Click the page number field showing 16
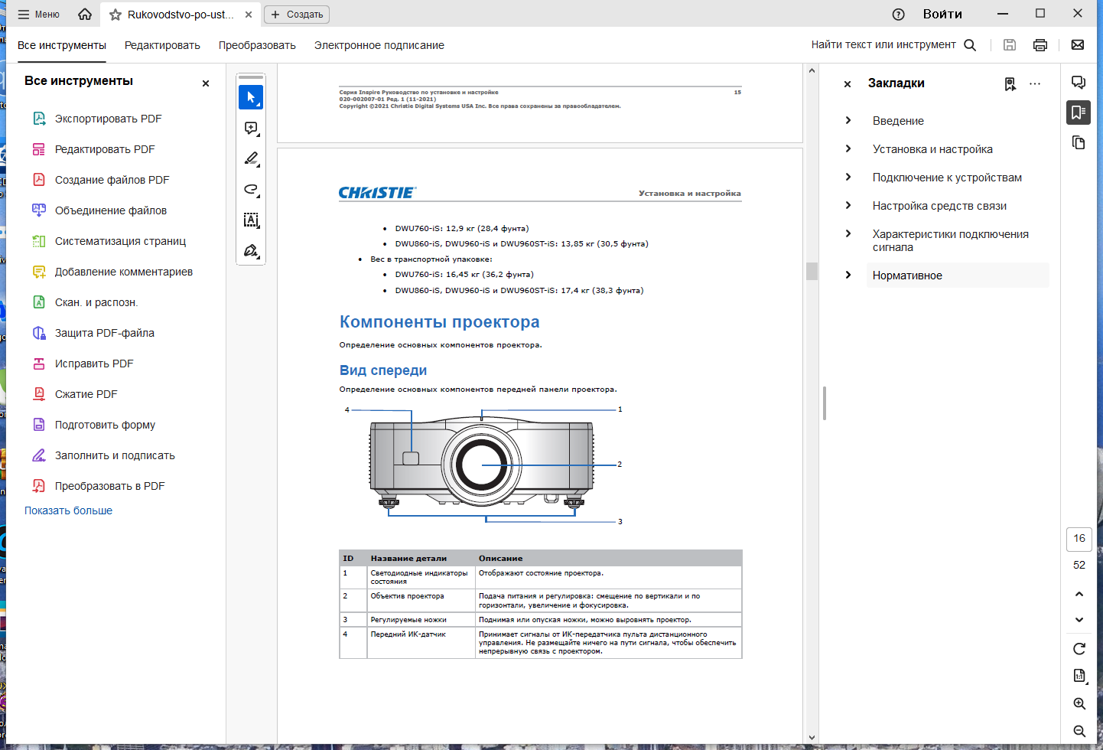 (1079, 539)
